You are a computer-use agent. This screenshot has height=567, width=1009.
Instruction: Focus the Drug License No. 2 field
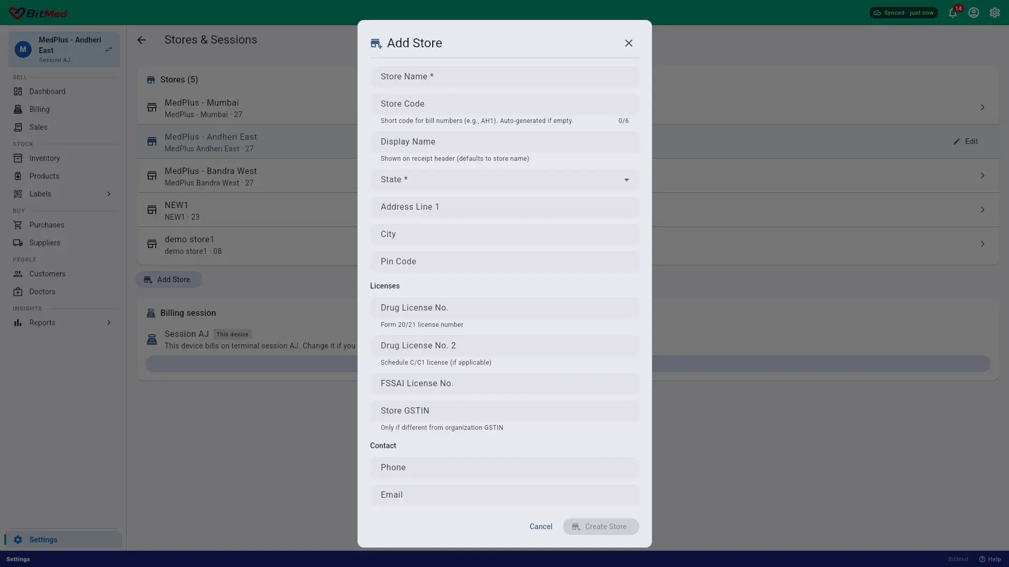504,346
